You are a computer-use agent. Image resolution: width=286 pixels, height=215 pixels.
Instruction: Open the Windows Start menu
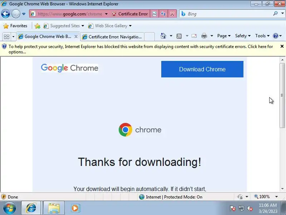coord(10,208)
